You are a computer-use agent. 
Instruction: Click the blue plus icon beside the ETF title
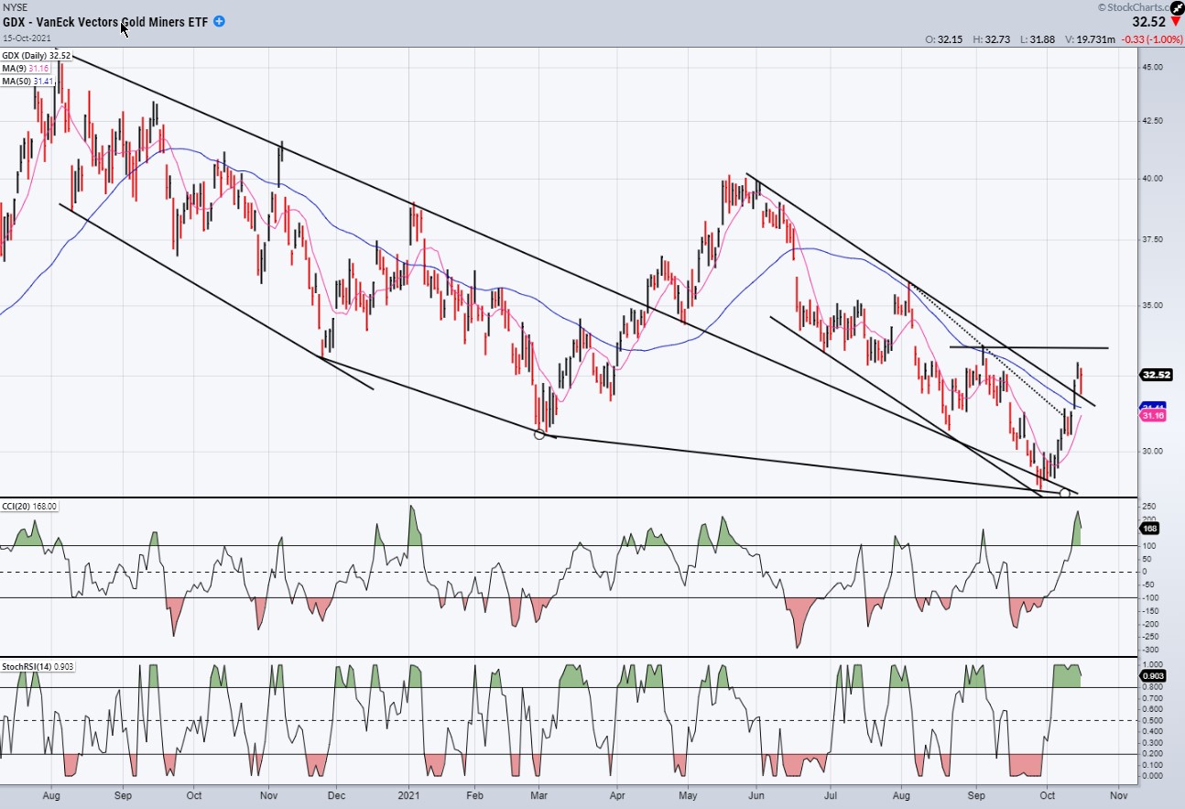pos(219,21)
